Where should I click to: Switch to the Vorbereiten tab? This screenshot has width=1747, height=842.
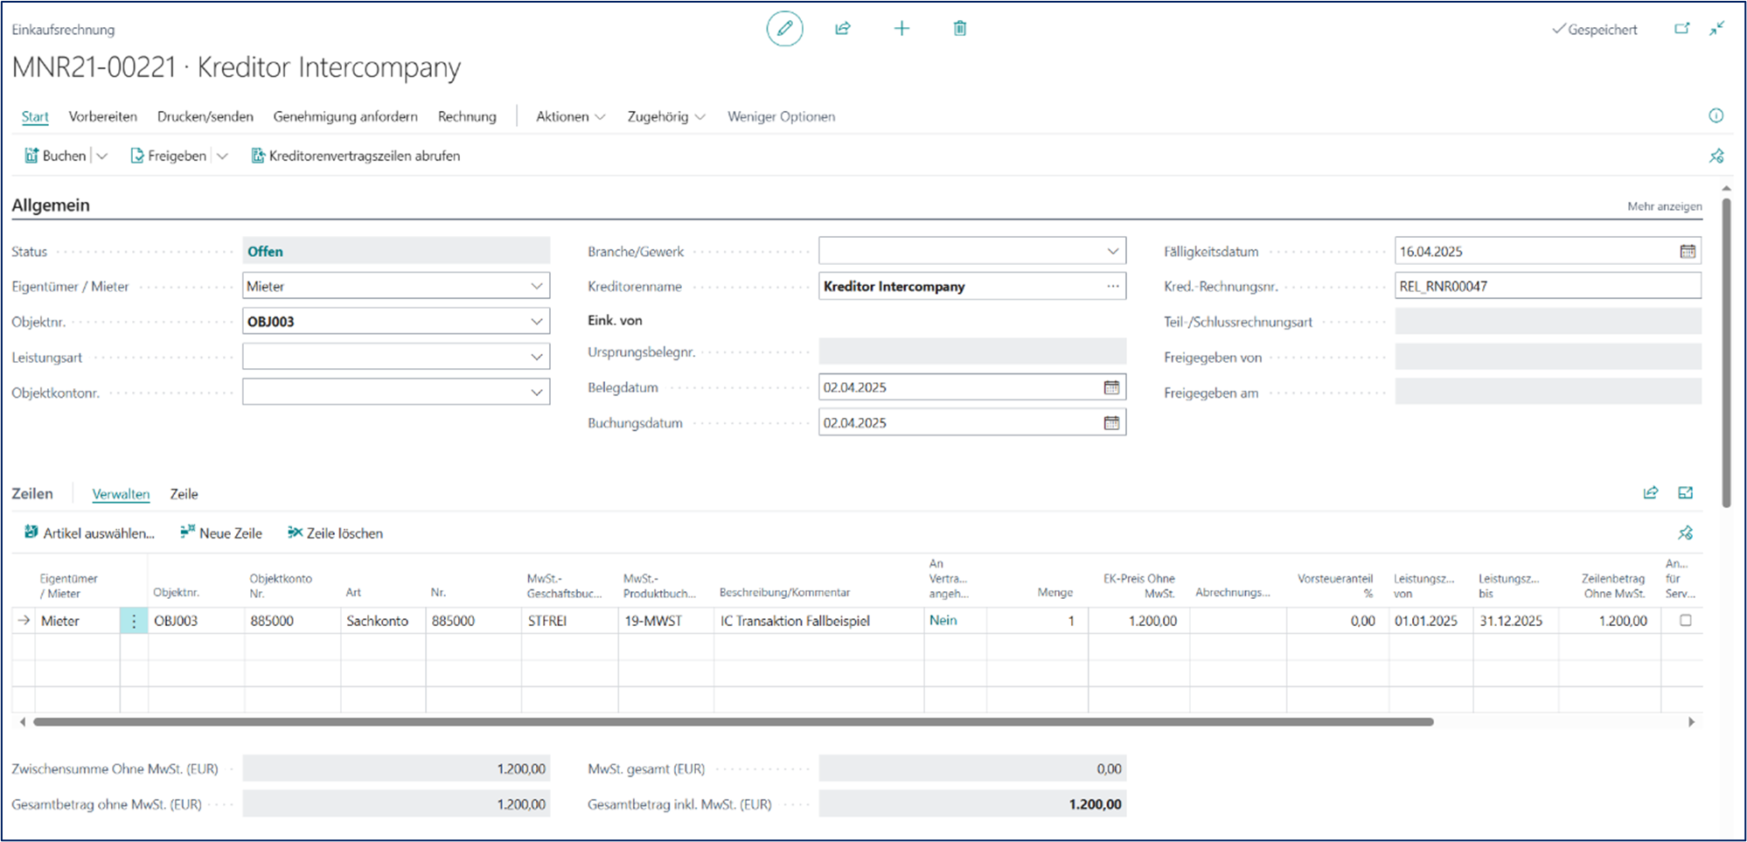click(103, 116)
